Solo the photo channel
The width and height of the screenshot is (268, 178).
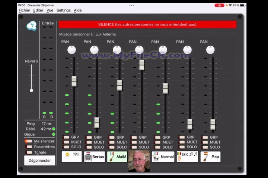(x=134, y=147)
